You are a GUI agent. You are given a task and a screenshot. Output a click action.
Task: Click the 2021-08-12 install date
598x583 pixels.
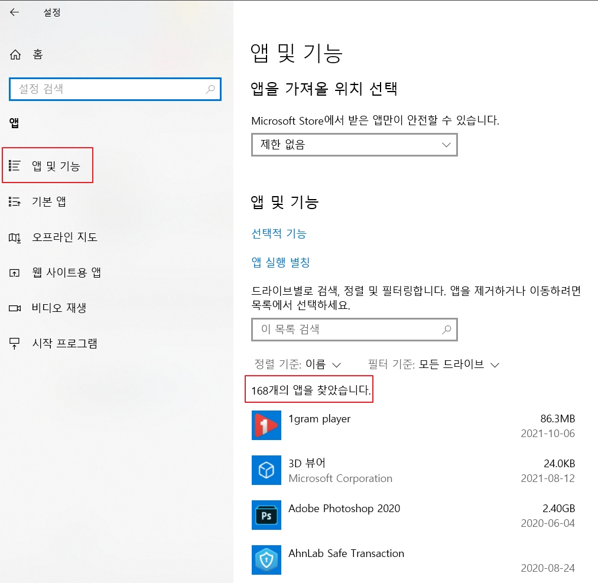coord(548,478)
